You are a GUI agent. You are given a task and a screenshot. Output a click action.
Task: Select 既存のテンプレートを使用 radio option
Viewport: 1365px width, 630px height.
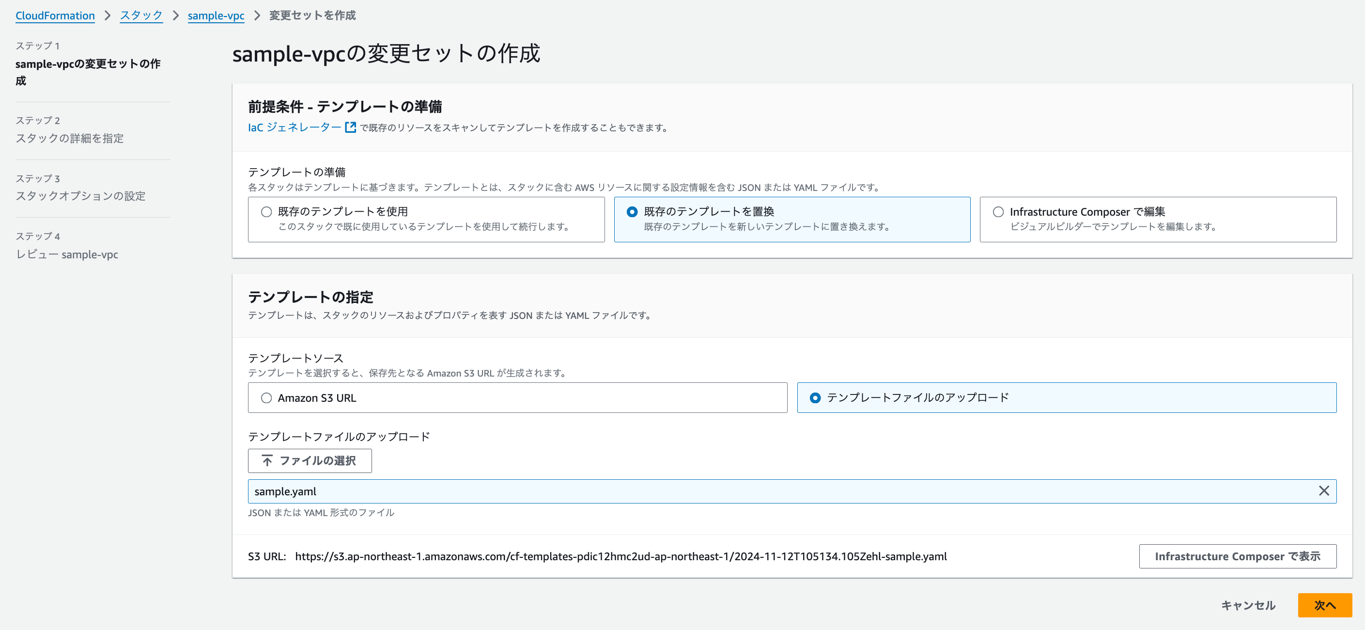(266, 212)
